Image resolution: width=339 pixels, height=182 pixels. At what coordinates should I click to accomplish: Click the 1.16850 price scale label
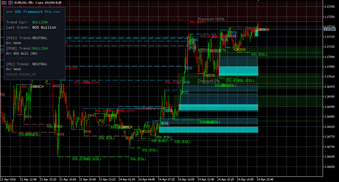(329, 117)
